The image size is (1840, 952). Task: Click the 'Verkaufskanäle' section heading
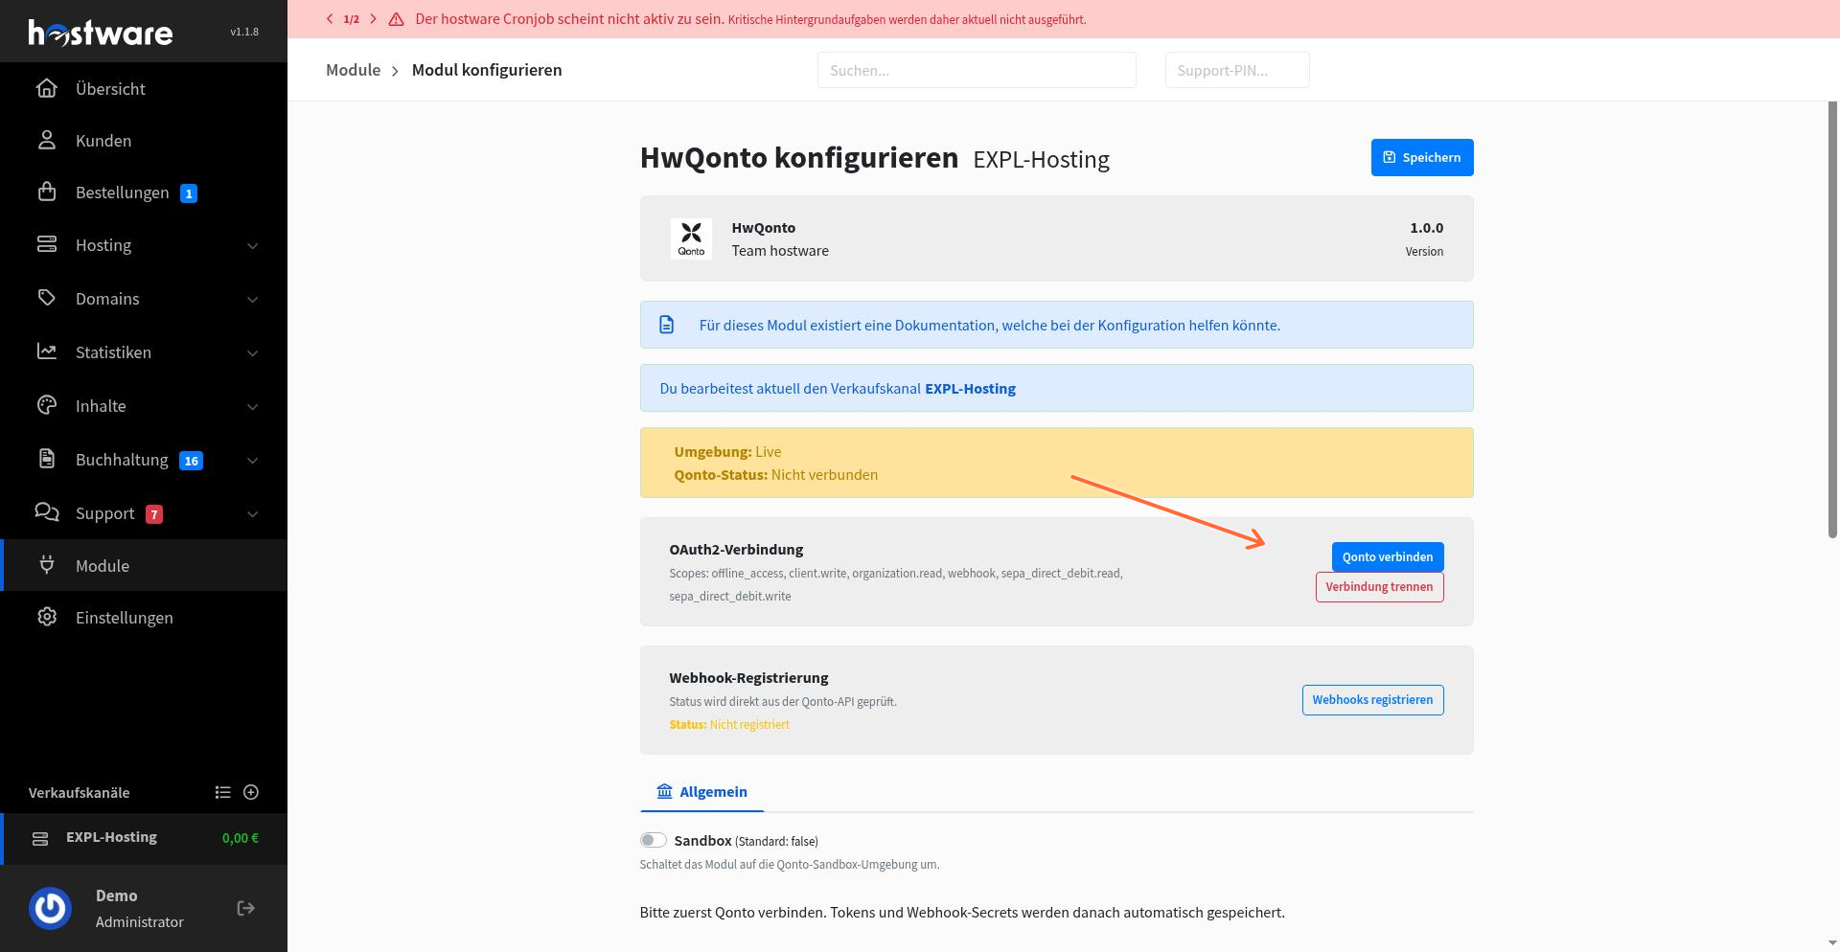pyautogui.click(x=79, y=792)
